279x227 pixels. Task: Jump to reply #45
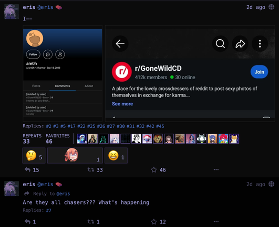point(160,126)
